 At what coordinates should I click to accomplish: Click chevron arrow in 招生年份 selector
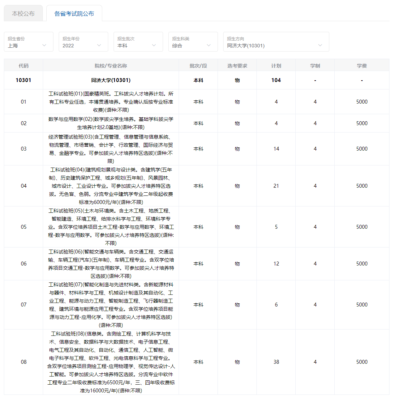[99, 45]
